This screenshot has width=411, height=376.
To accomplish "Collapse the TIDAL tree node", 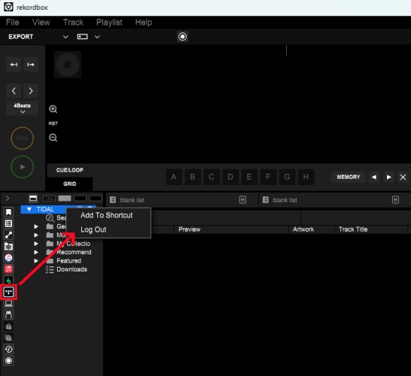I will point(29,209).
